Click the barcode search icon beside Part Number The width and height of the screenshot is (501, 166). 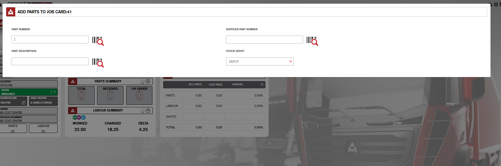click(98, 41)
